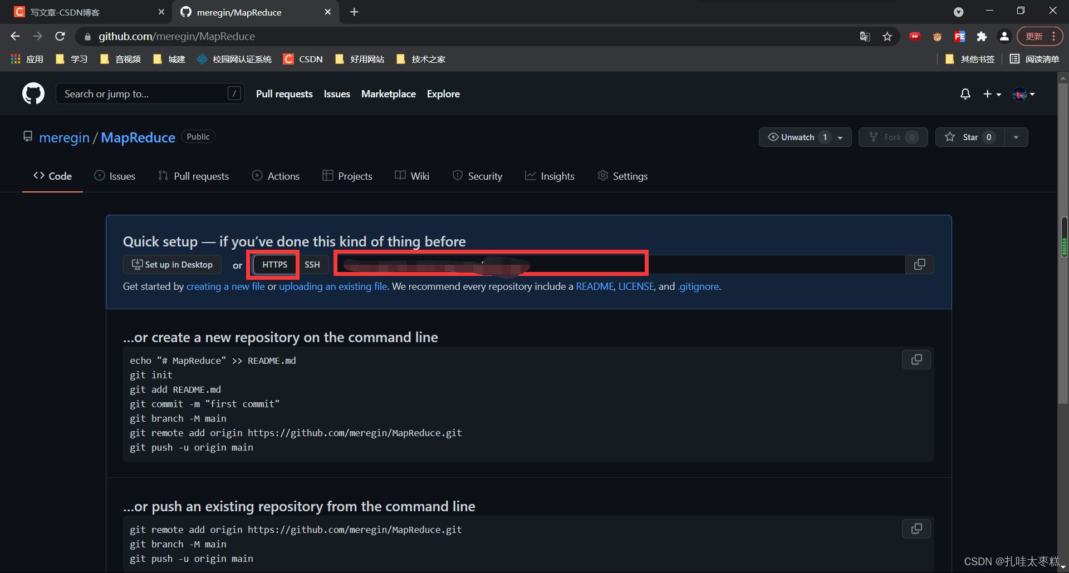Expand the Unwatch dropdown caret
This screenshot has height=573, width=1069.
[x=841, y=137]
